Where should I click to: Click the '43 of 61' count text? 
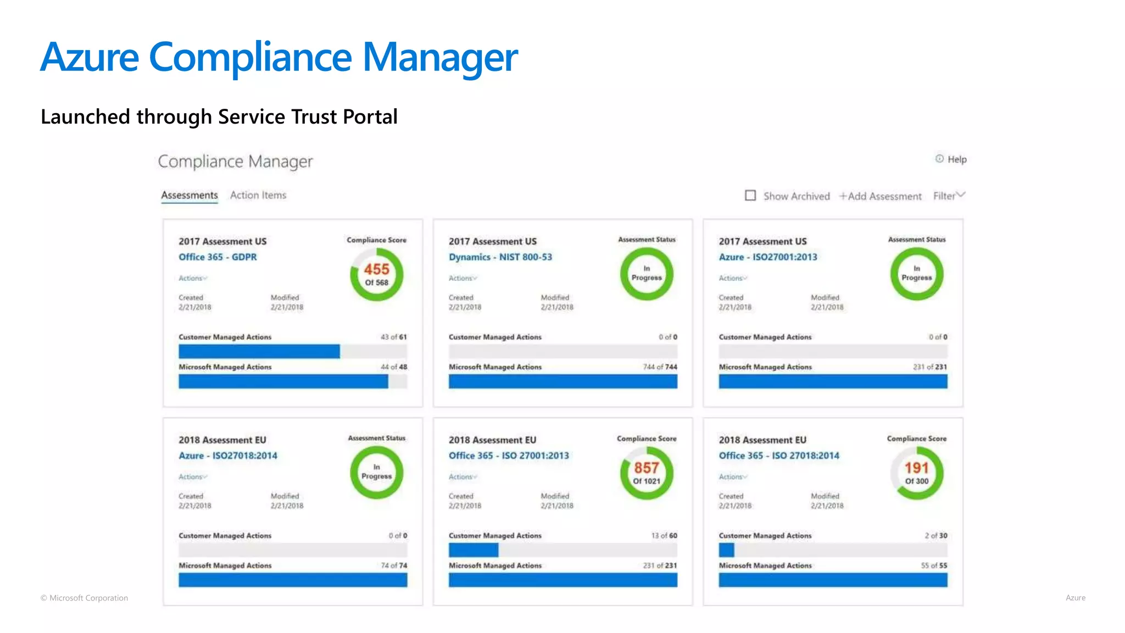tap(394, 337)
